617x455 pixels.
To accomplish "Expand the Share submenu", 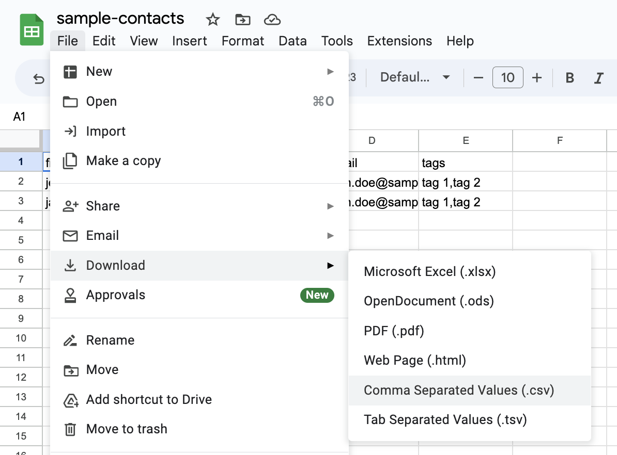I will [x=331, y=205].
